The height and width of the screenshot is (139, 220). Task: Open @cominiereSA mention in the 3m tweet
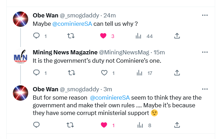point(110,98)
